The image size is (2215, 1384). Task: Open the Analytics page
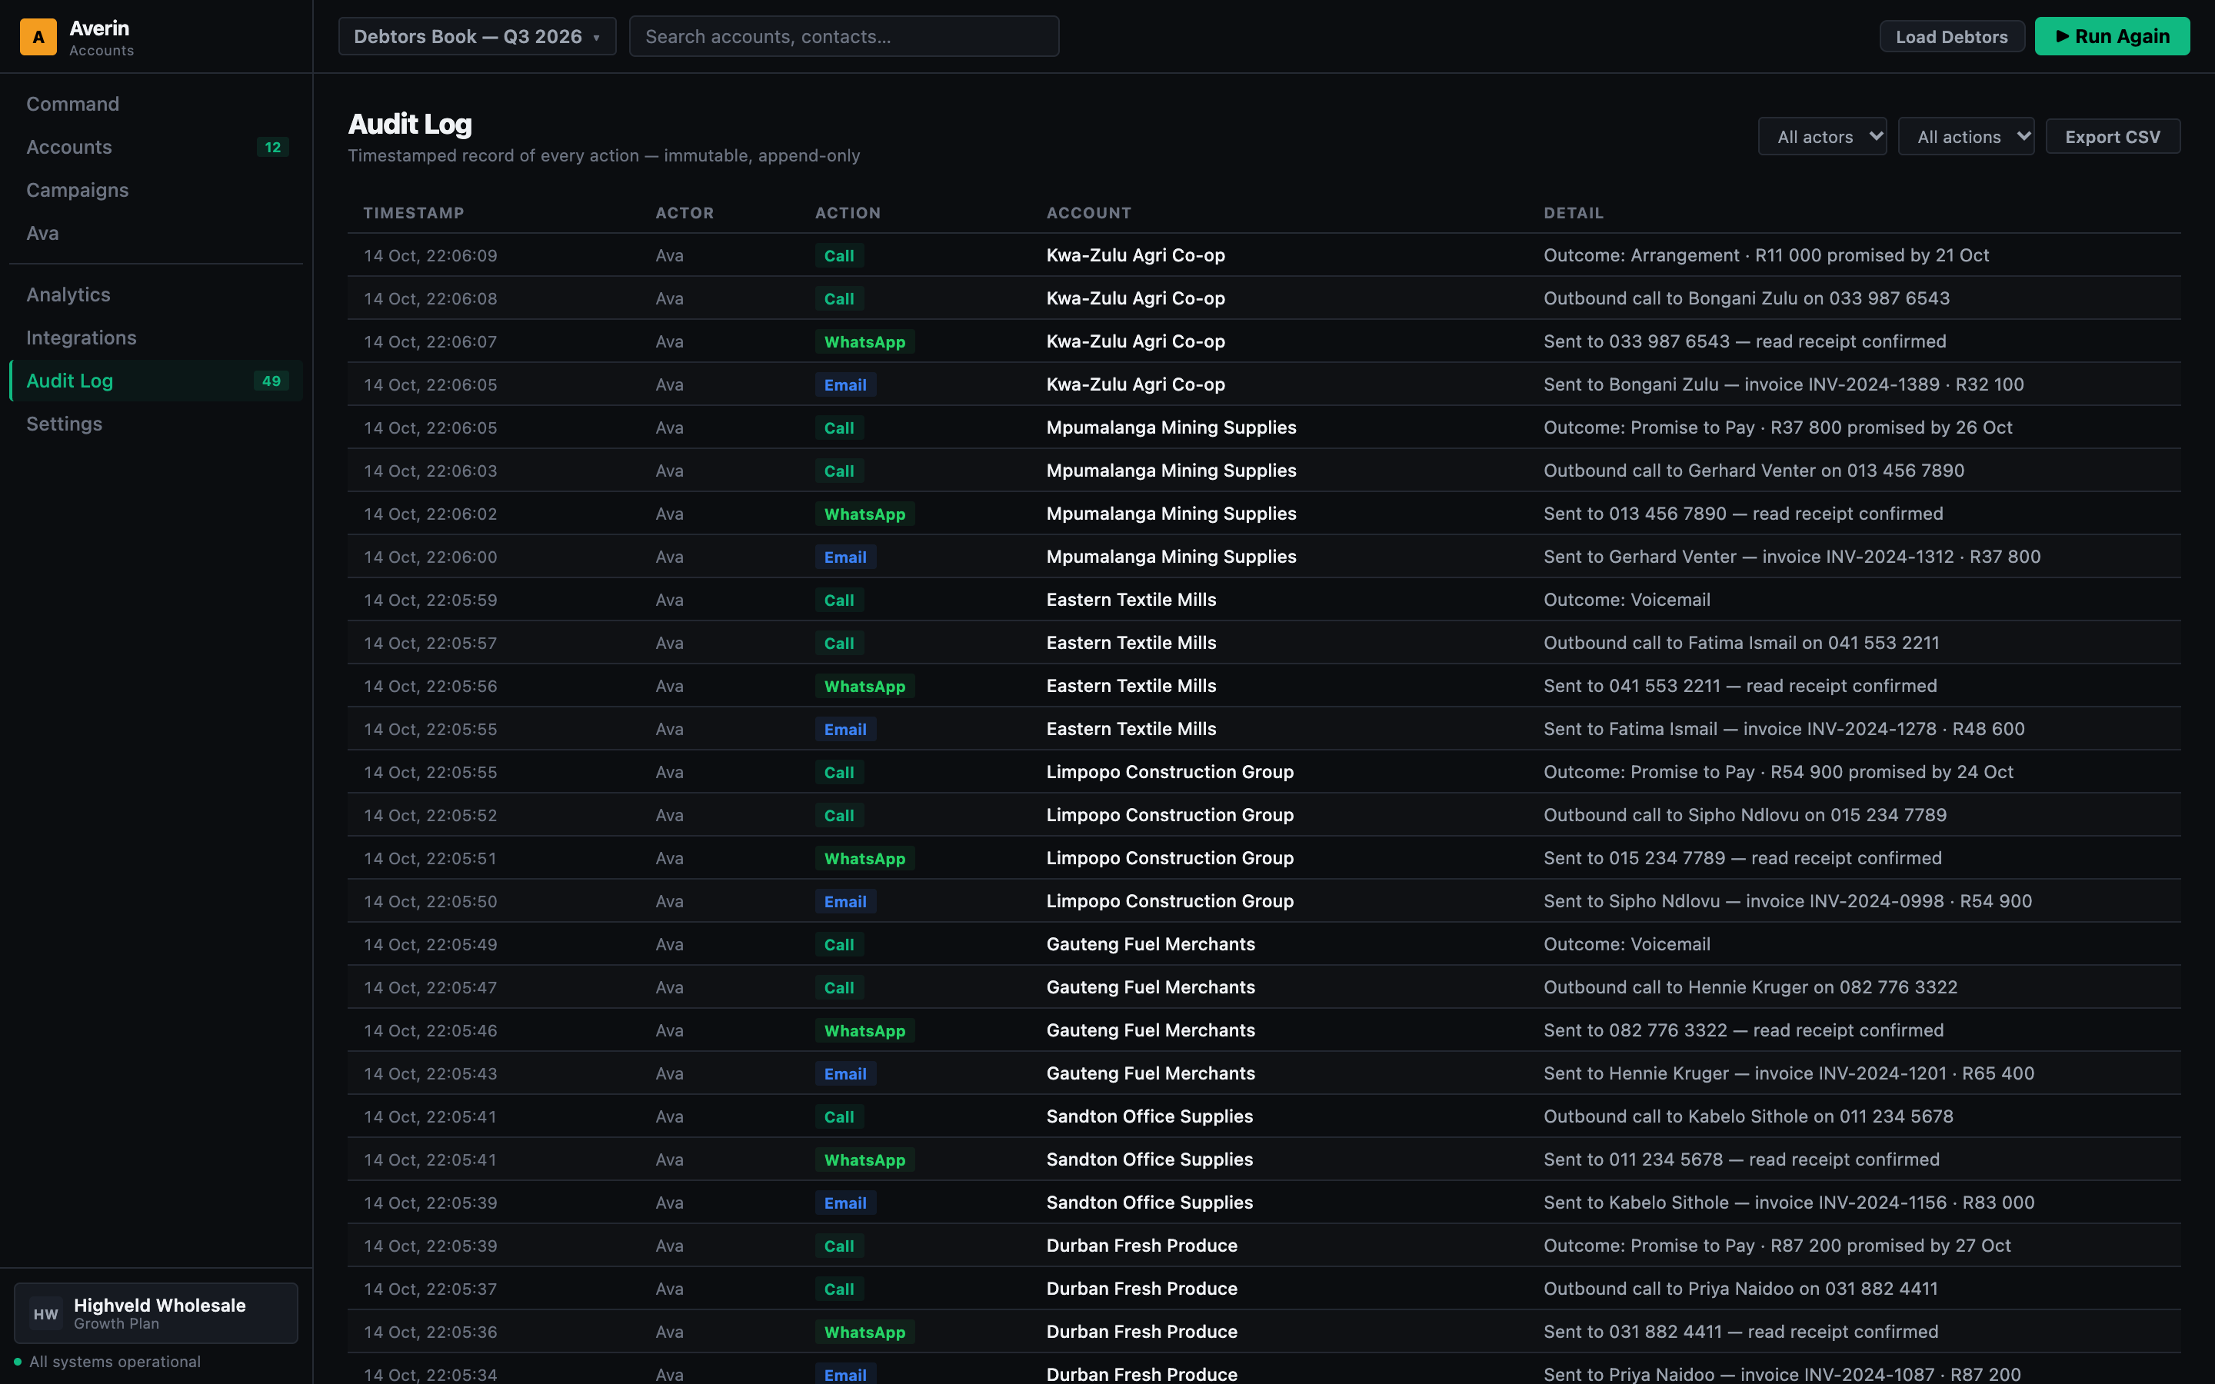155,294
